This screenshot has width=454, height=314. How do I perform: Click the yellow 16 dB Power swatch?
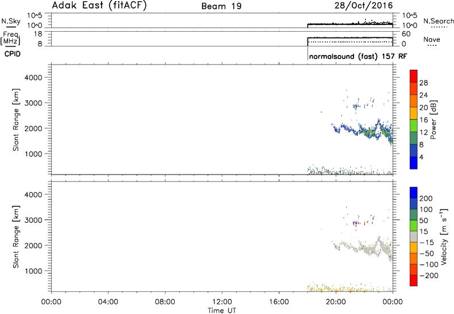coord(414,113)
